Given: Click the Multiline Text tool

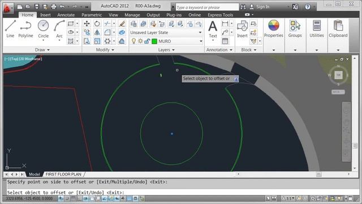Looking at the screenshot, I should [x=213, y=29].
